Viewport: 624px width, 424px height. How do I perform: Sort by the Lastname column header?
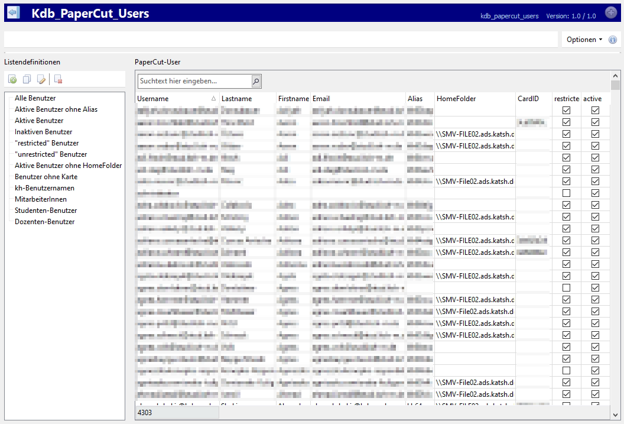tap(247, 99)
